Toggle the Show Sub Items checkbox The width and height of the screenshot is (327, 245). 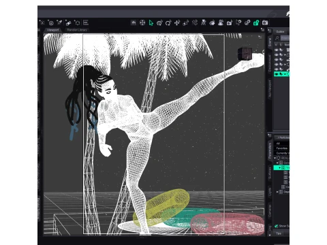click(277, 226)
